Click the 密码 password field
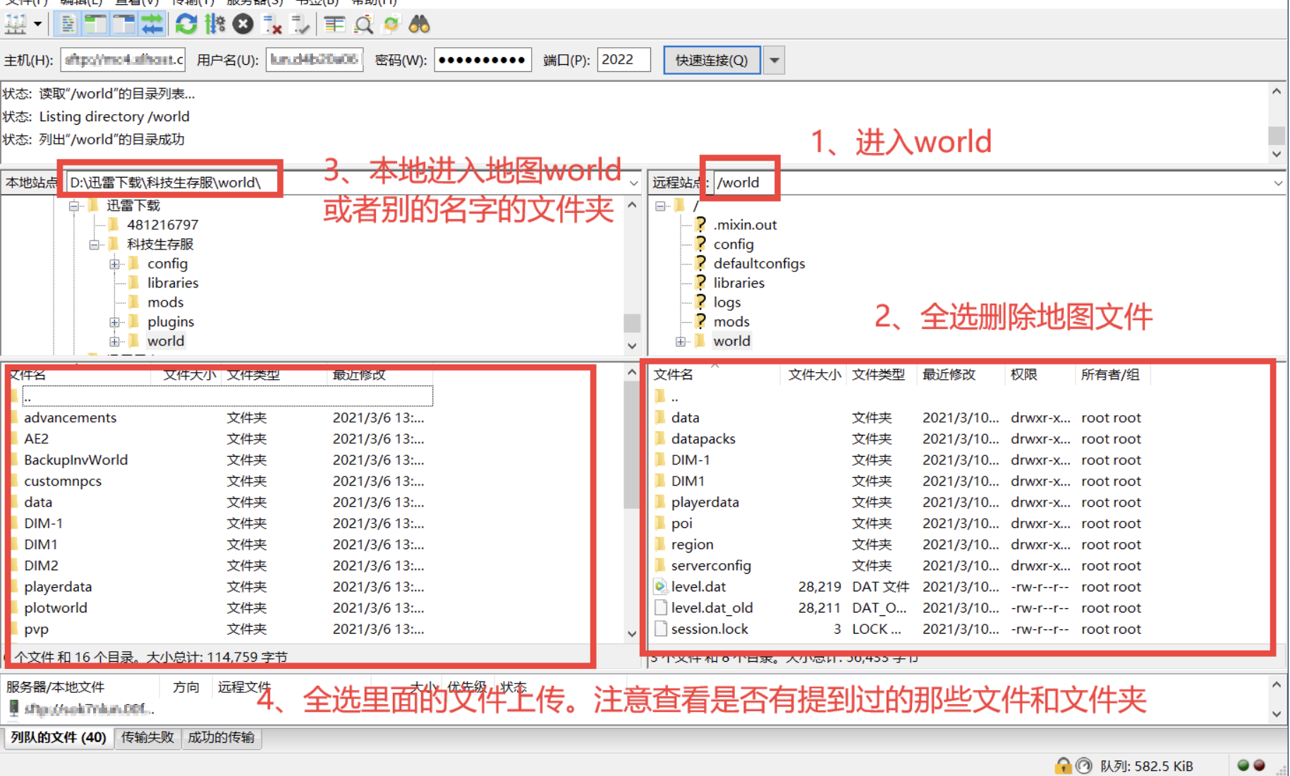 pos(483,60)
